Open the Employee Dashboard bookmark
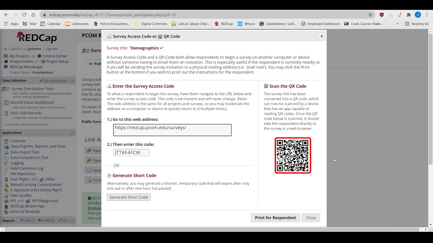The width and height of the screenshot is (433, 243). click(320, 24)
